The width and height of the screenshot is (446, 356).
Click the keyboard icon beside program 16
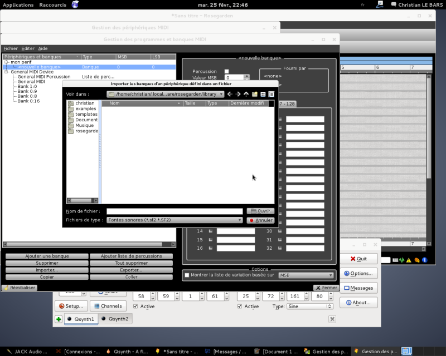(x=211, y=248)
